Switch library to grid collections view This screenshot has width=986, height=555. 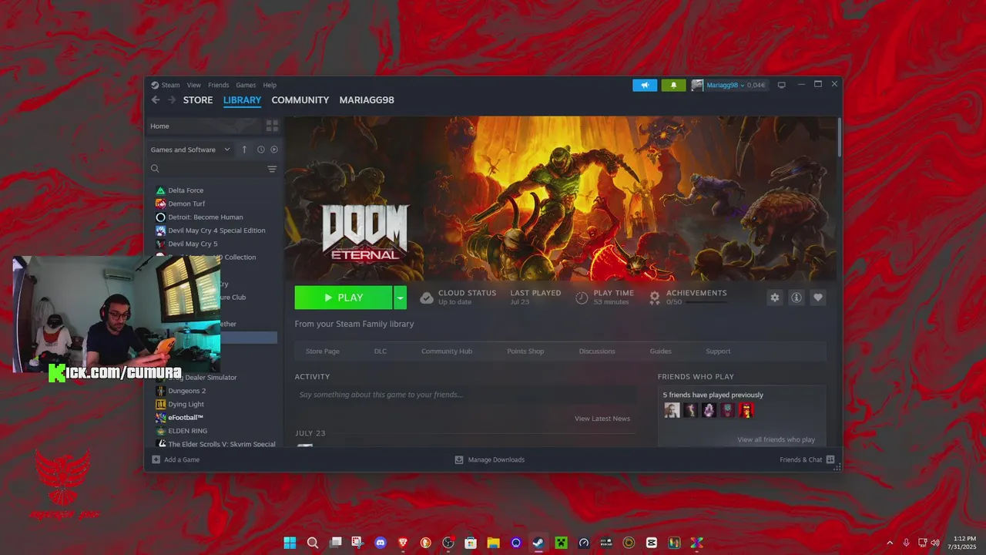[272, 126]
